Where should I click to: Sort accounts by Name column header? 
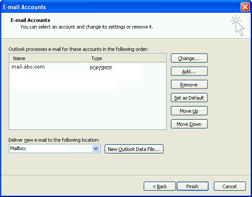pyautogui.click(x=48, y=58)
